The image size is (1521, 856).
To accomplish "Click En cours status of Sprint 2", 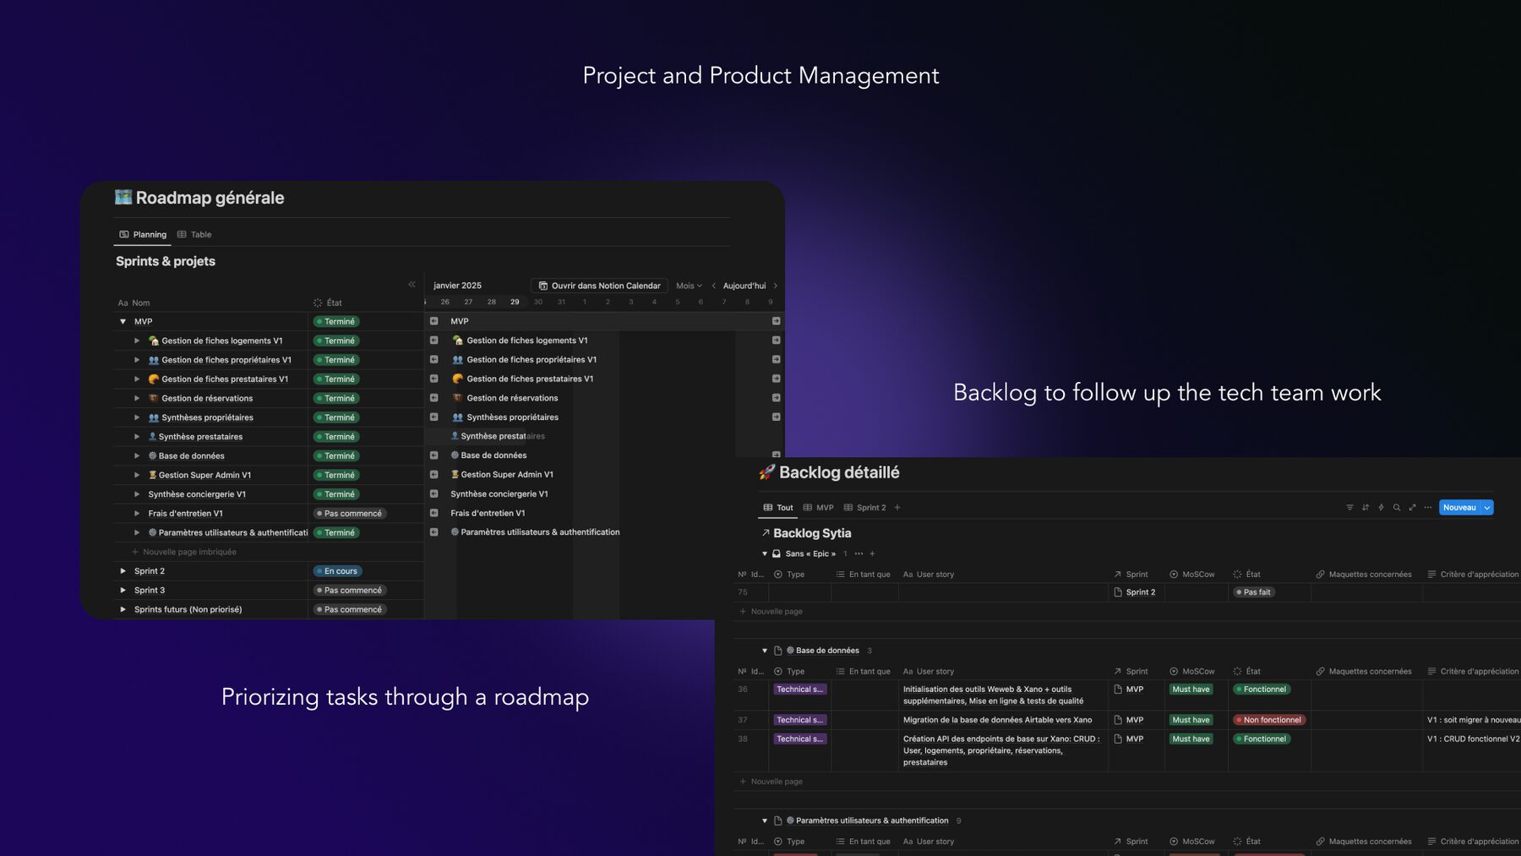I will (338, 571).
